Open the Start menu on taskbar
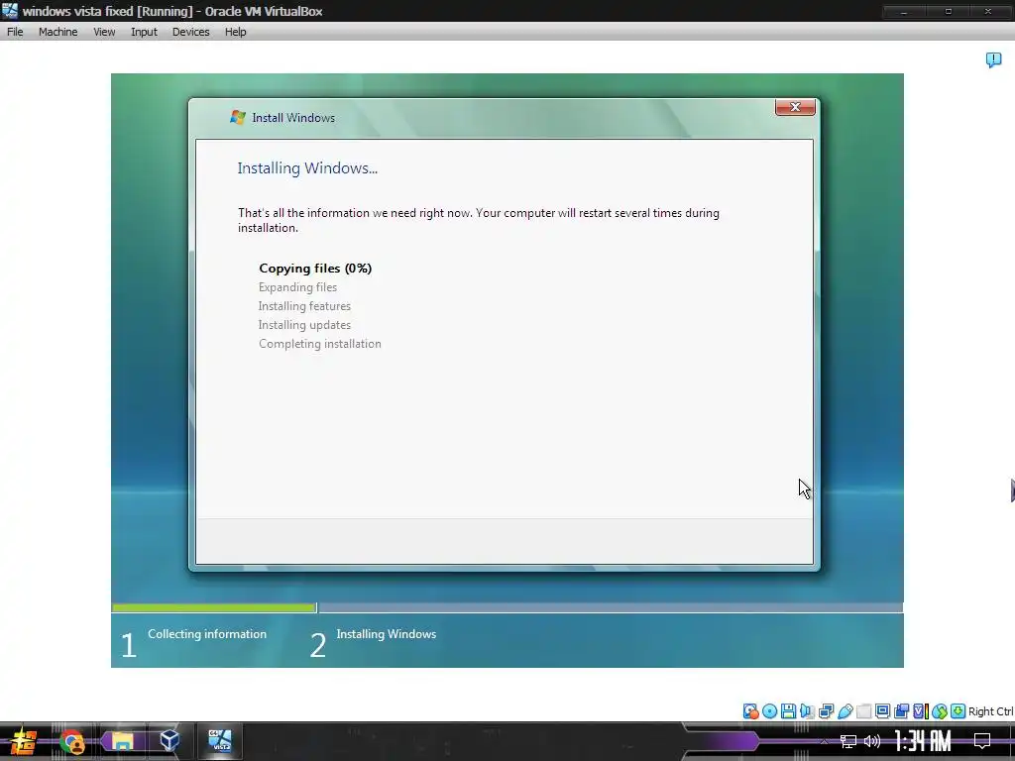 [x=23, y=741]
